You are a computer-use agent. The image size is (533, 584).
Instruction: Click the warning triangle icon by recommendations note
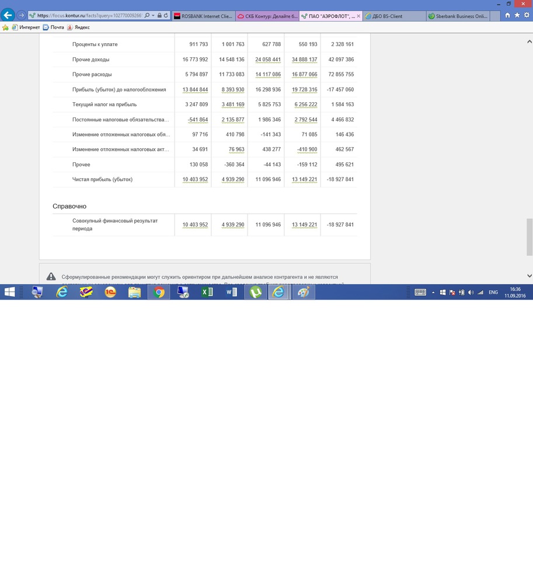coord(51,277)
